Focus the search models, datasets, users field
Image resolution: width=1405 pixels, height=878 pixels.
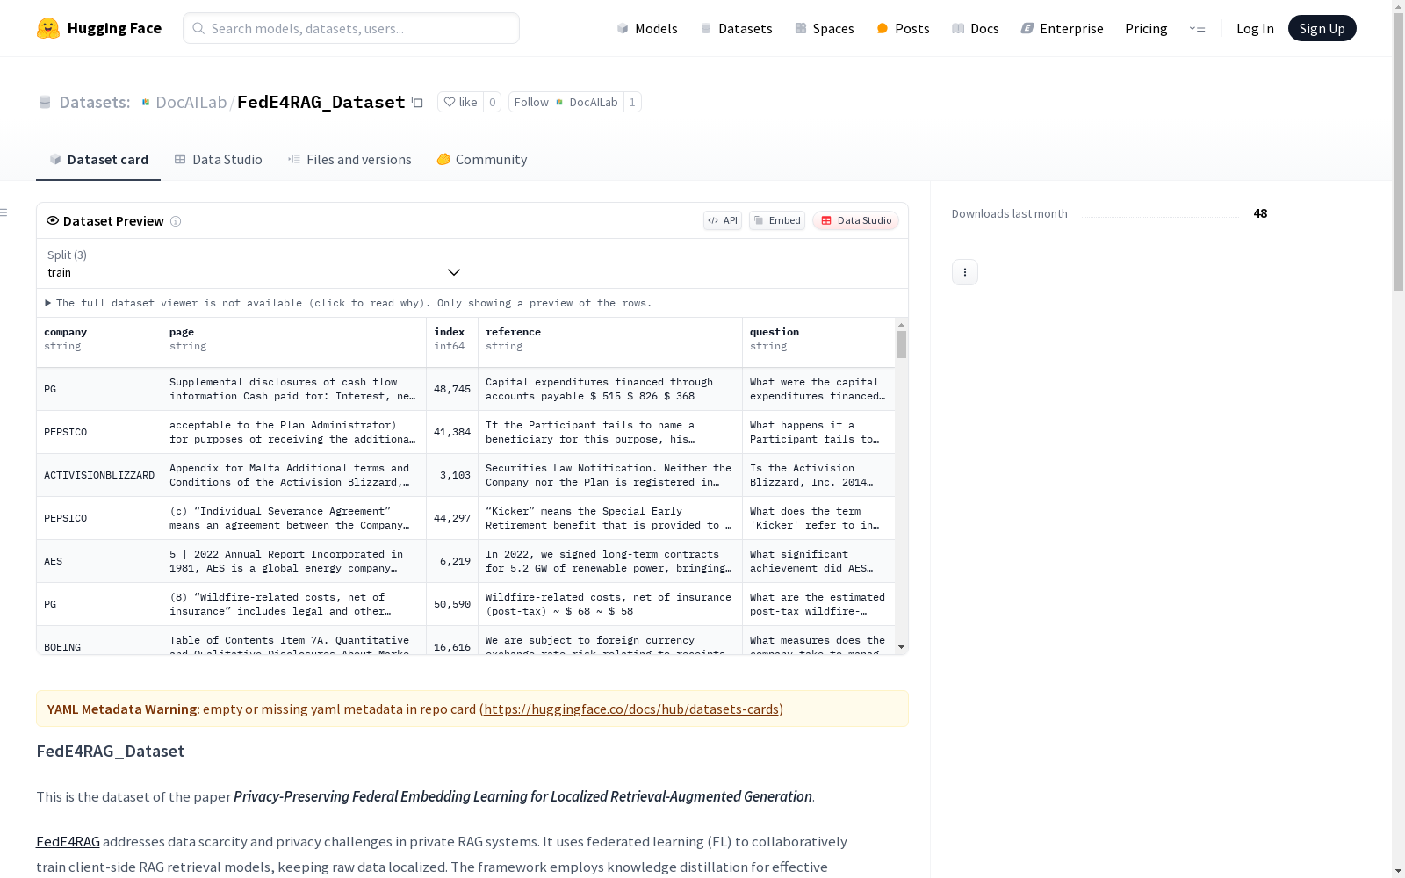[x=351, y=28]
